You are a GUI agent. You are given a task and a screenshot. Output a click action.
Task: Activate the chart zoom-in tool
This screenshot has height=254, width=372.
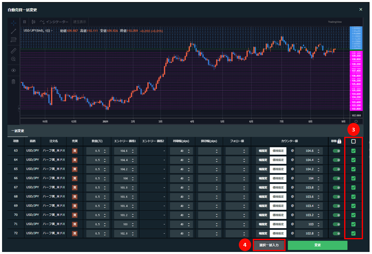point(14,59)
